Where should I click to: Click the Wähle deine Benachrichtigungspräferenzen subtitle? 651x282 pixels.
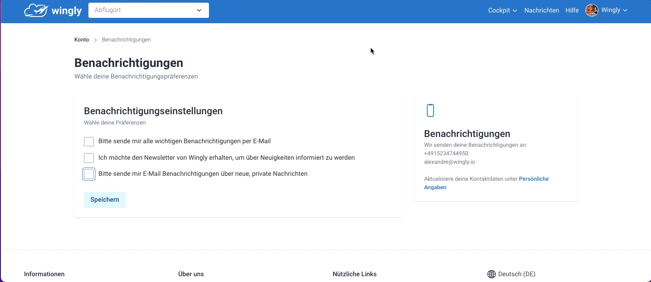coord(136,76)
